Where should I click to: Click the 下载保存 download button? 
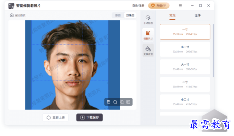point(90,117)
